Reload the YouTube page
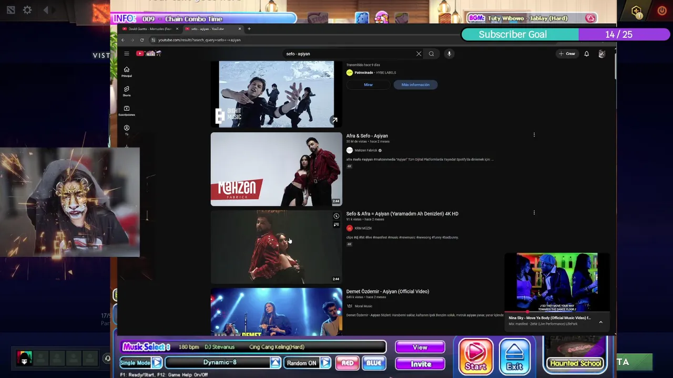This screenshot has height=378, width=673. pyautogui.click(x=142, y=40)
